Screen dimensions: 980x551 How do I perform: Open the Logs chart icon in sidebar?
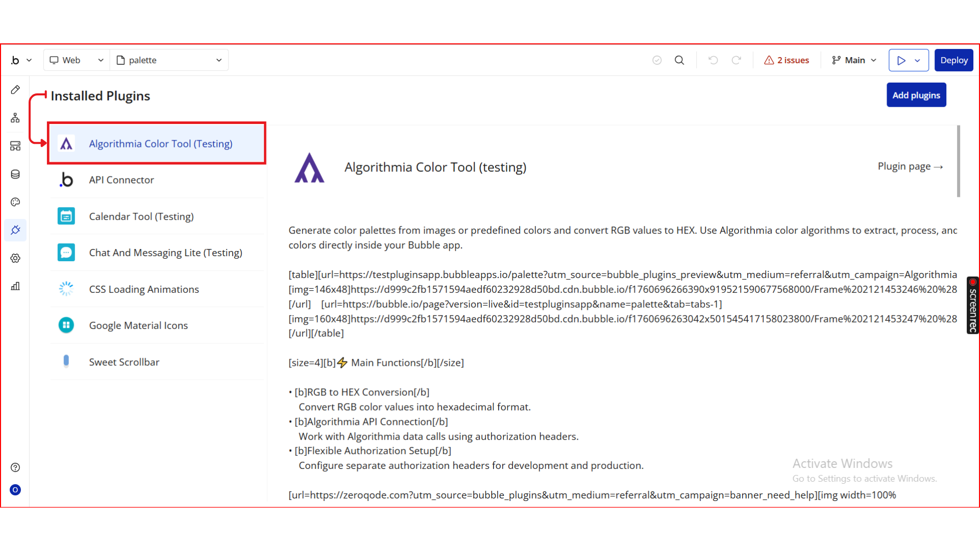pos(15,286)
